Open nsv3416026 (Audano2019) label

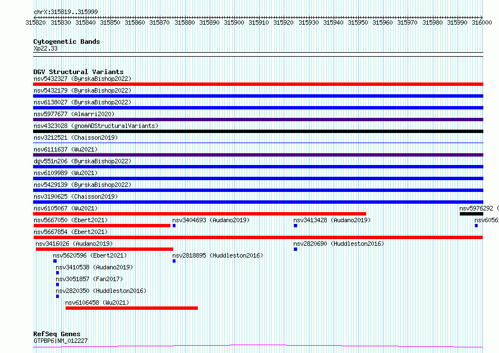[74, 244]
